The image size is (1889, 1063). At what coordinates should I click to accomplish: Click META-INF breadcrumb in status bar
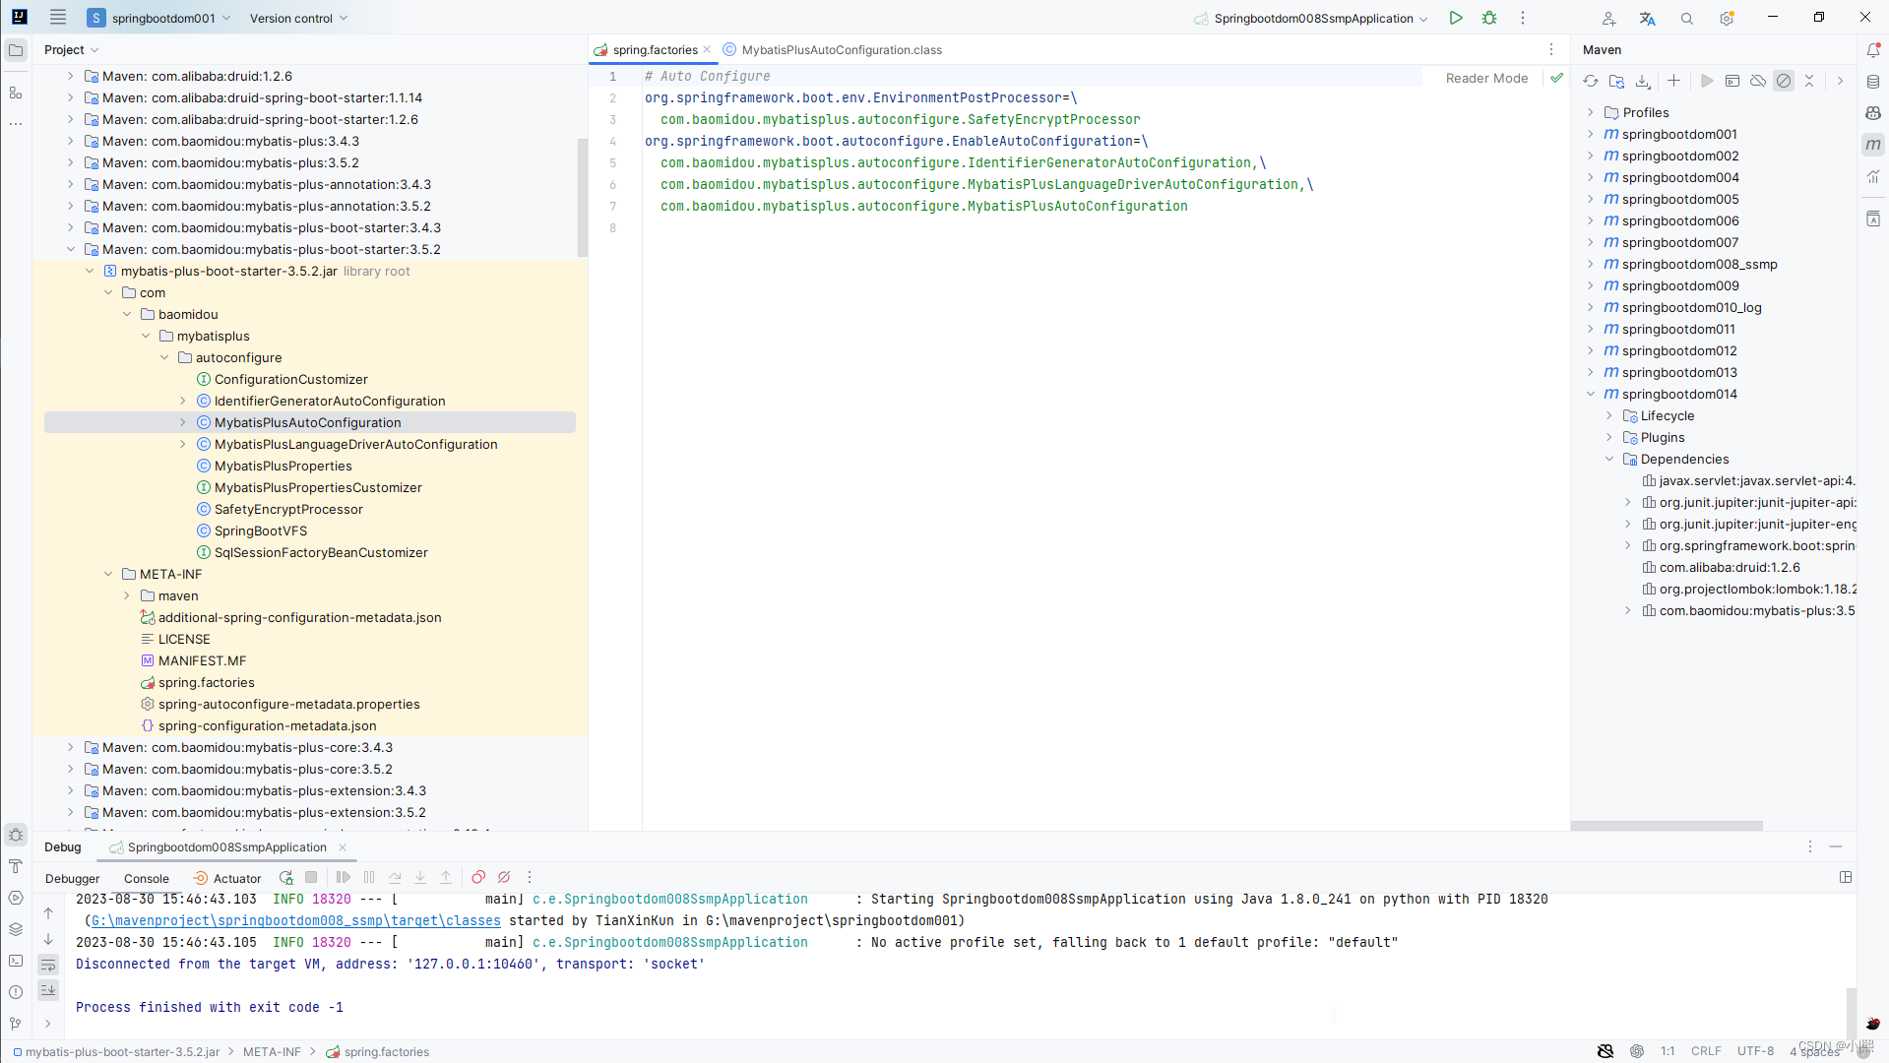[x=272, y=1052]
